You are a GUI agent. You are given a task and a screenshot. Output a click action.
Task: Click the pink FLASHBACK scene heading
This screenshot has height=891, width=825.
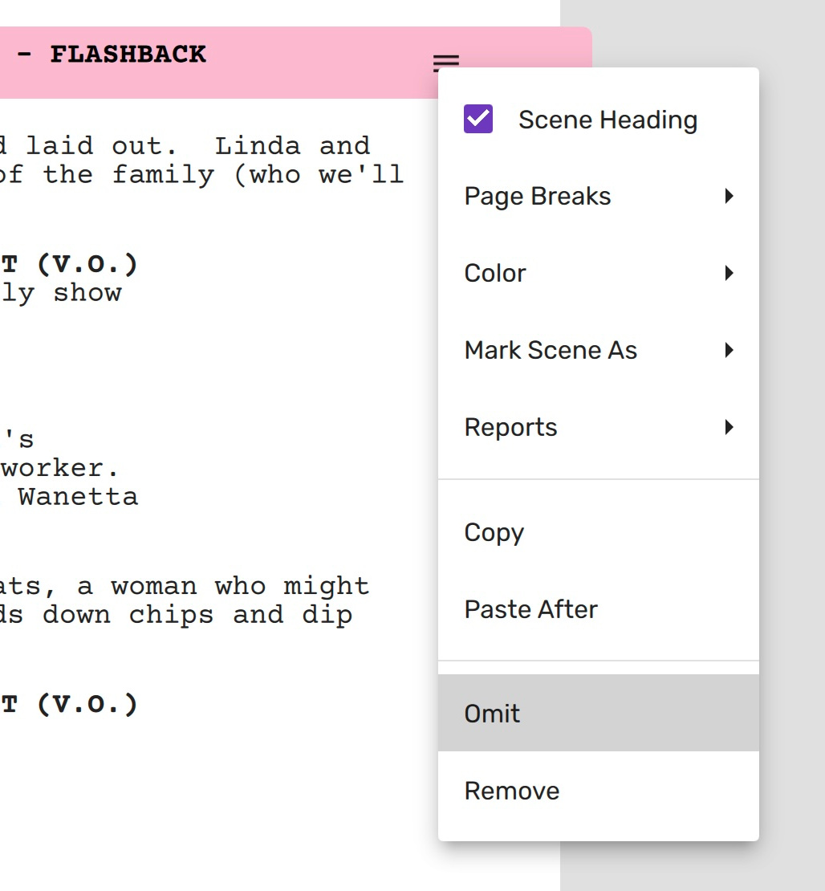[x=112, y=55]
